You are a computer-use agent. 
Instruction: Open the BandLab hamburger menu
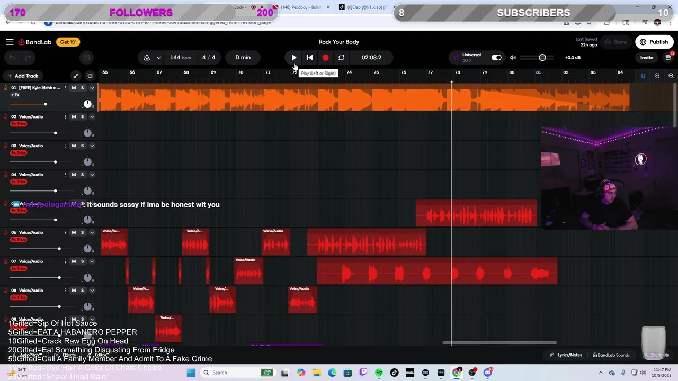[x=10, y=42]
